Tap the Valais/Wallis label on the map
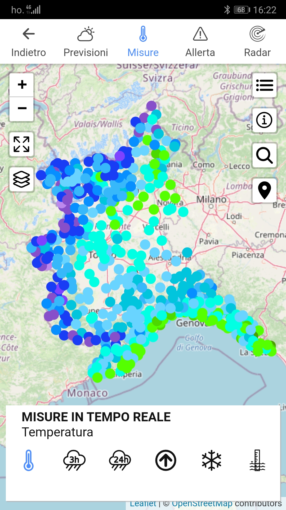This screenshot has width=286, height=510. [98, 124]
